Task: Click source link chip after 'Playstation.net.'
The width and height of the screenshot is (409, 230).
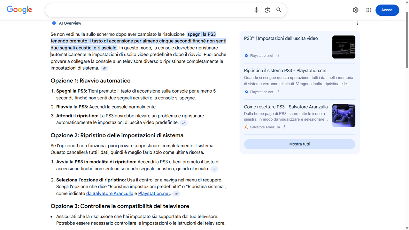Action: [x=176, y=194]
